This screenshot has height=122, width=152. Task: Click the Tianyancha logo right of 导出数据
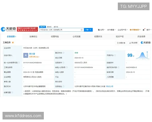pyautogui.click(x=146, y=43)
